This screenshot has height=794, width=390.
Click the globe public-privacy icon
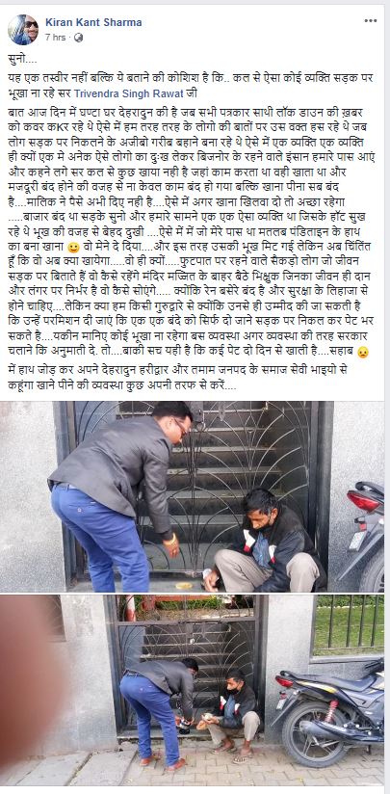(78, 38)
